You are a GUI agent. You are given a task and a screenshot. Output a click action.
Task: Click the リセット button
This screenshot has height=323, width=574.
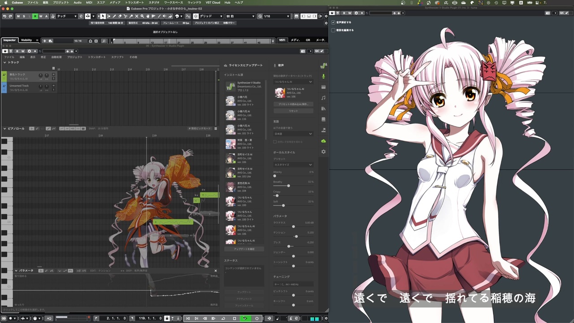(x=293, y=111)
